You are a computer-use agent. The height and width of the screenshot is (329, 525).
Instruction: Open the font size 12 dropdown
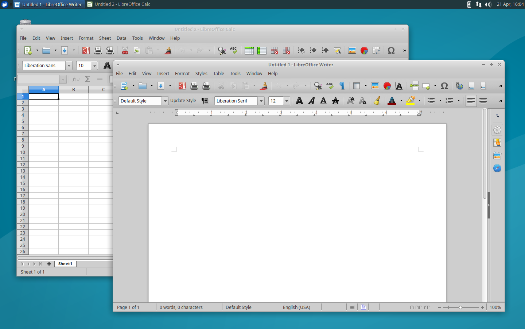click(287, 101)
